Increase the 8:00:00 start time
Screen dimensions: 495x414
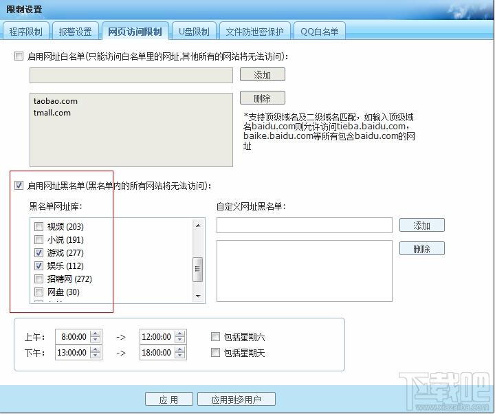[x=96, y=334]
